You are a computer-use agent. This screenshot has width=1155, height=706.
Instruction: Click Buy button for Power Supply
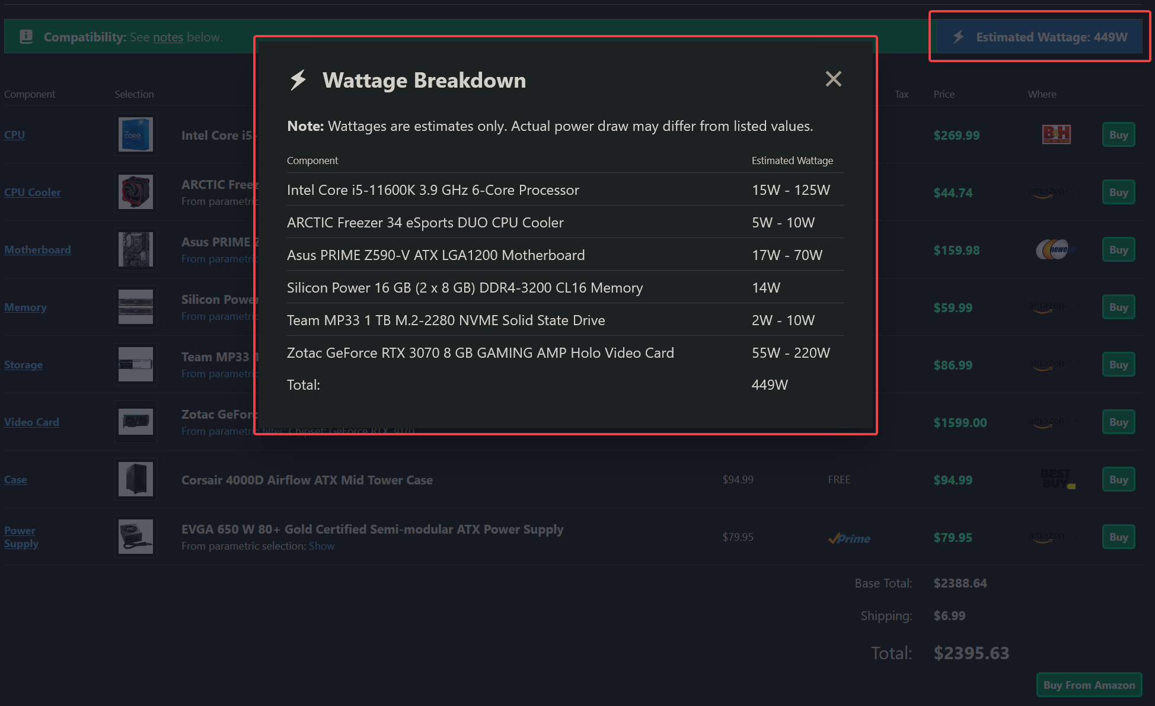click(x=1119, y=537)
